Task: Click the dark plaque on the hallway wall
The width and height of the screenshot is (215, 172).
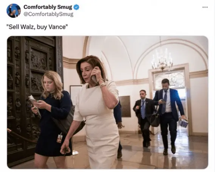Action: pos(125,106)
